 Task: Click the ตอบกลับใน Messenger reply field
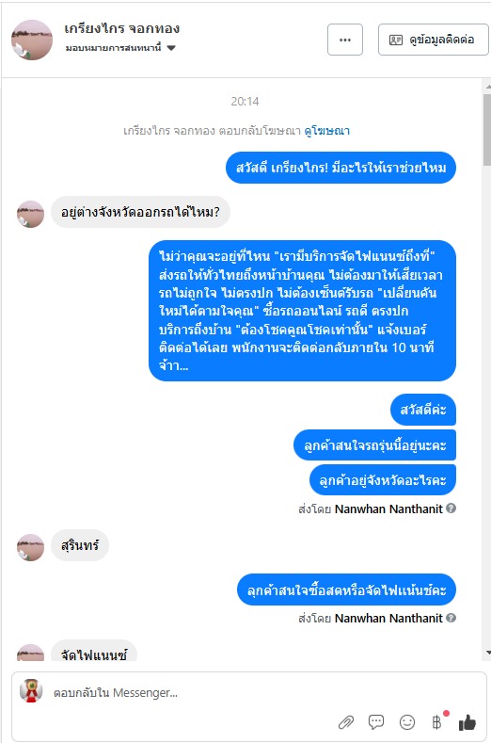(189, 693)
